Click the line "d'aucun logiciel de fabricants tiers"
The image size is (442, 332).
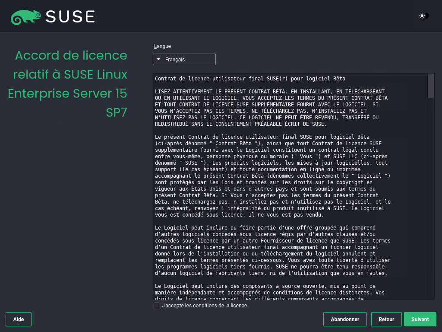point(271,273)
